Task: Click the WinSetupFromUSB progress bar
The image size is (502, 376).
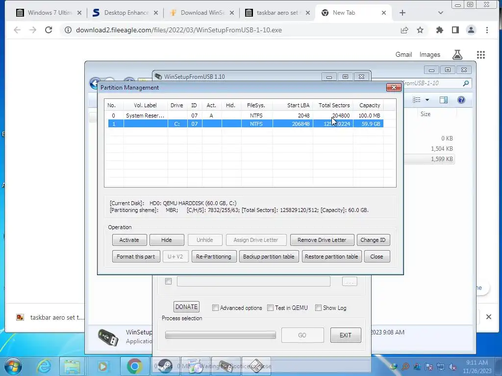Action: 220,335
